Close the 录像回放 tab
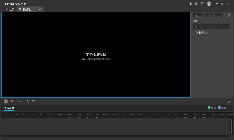 tap(40, 10)
